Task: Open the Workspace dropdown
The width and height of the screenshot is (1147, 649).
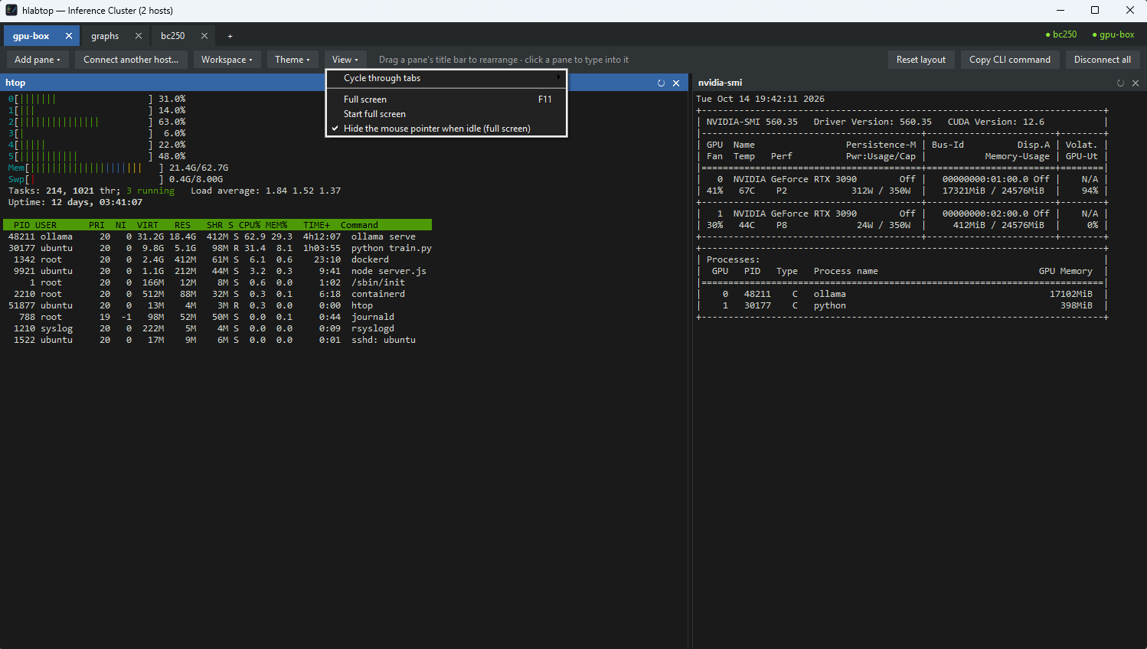Action: tap(227, 60)
